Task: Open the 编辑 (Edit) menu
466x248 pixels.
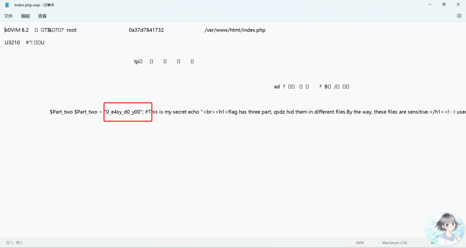Action: [x=25, y=16]
